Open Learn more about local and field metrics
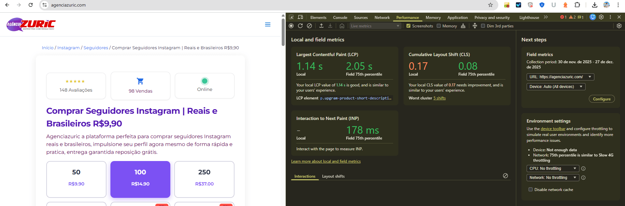The height and width of the screenshot is (206, 625). (x=326, y=161)
